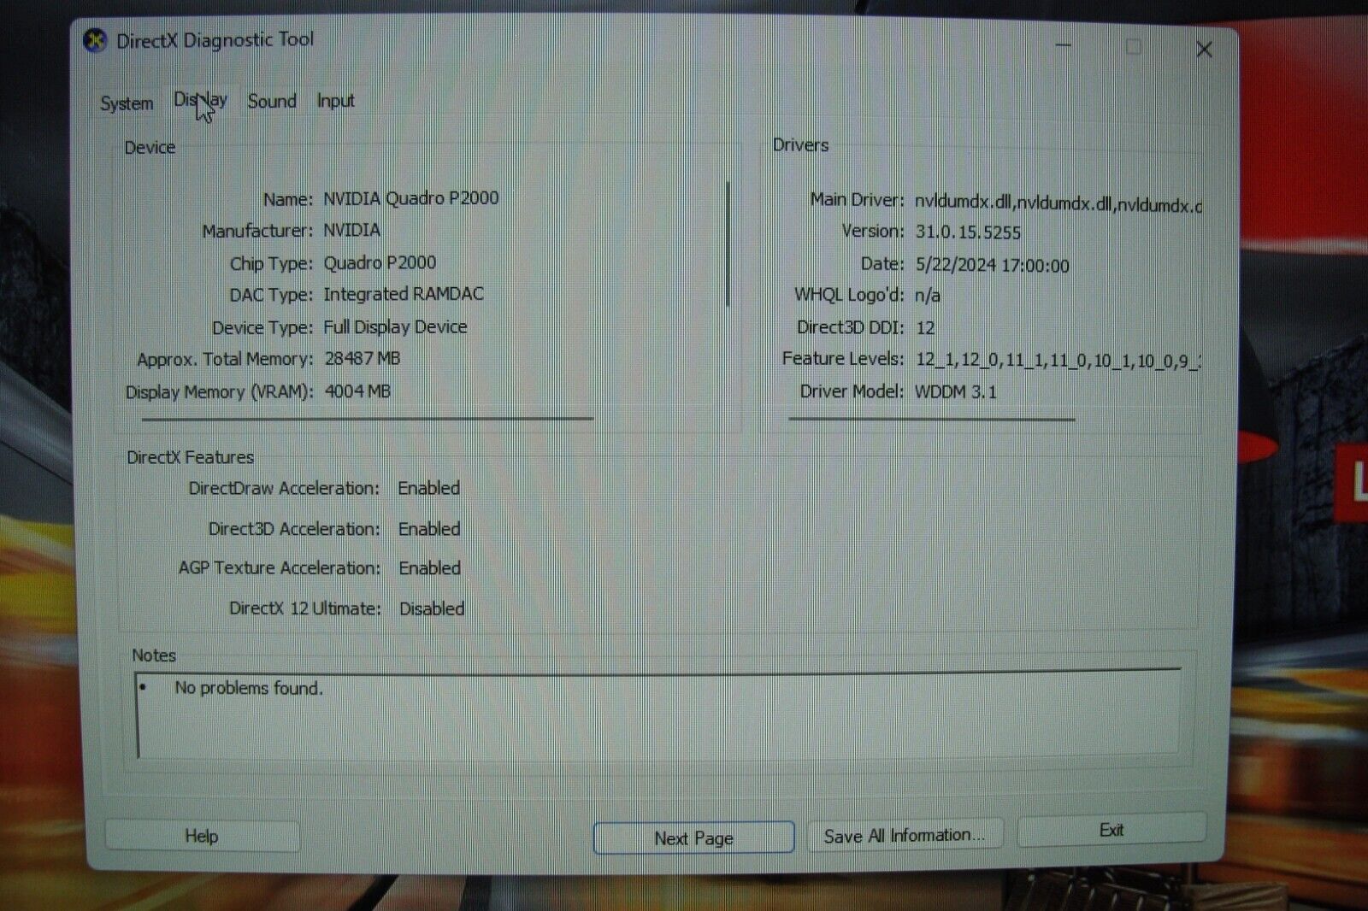Open the Display tab
This screenshot has width=1368, height=911.
click(x=201, y=100)
